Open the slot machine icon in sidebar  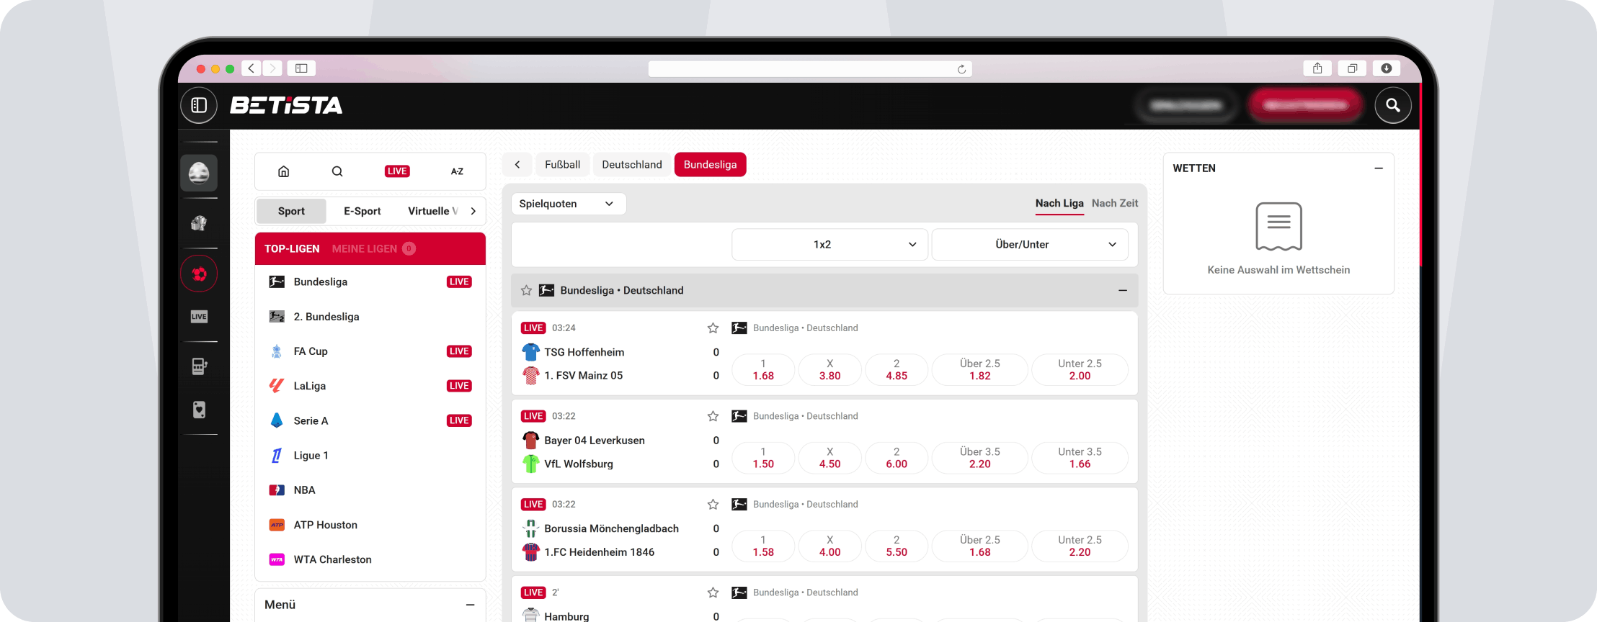tap(199, 366)
